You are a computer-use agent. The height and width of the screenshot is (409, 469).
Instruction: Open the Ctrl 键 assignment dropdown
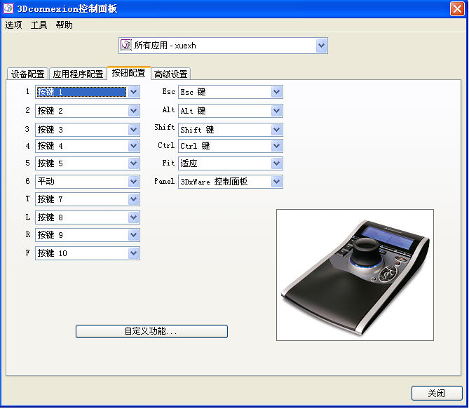[x=276, y=146]
